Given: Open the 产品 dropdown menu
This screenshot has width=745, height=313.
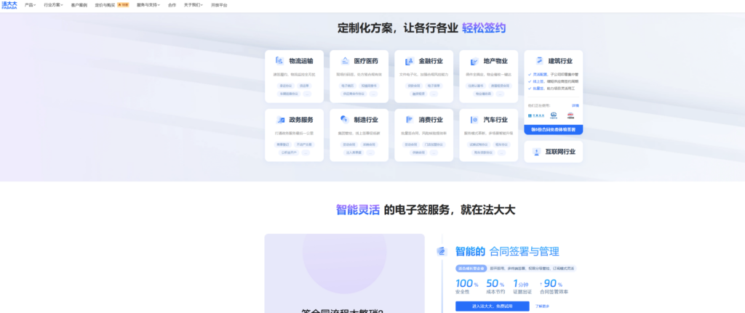Looking at the screenshot, I should pos(31,5).
